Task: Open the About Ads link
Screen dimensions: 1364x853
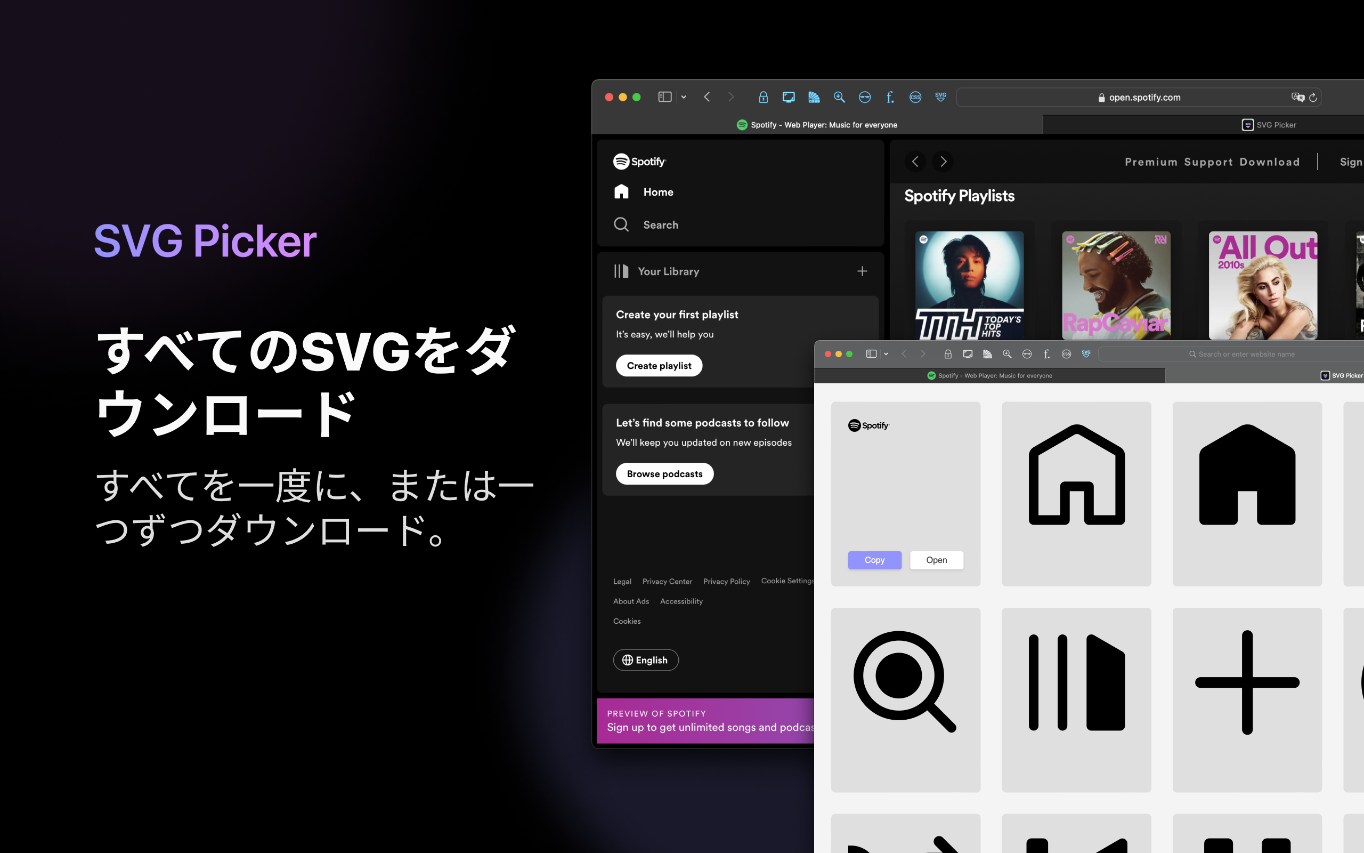Action: (631, 601)
